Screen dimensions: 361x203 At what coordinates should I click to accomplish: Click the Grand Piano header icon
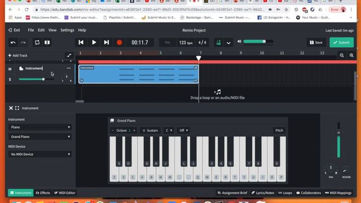click(x=112, y=121)
